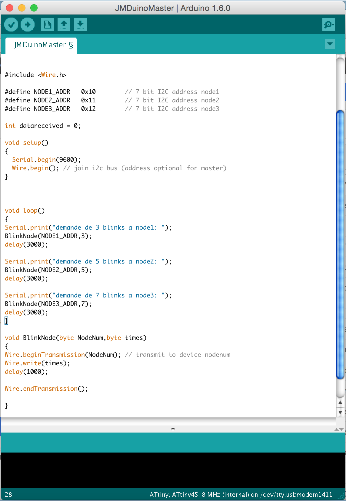The image size is (346, 501).
Task: Create a new sketch with New icon
Action: (x=48, y=25)
